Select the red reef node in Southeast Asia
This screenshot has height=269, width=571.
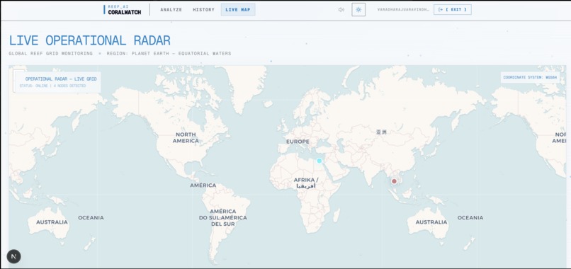click(394, 181)
